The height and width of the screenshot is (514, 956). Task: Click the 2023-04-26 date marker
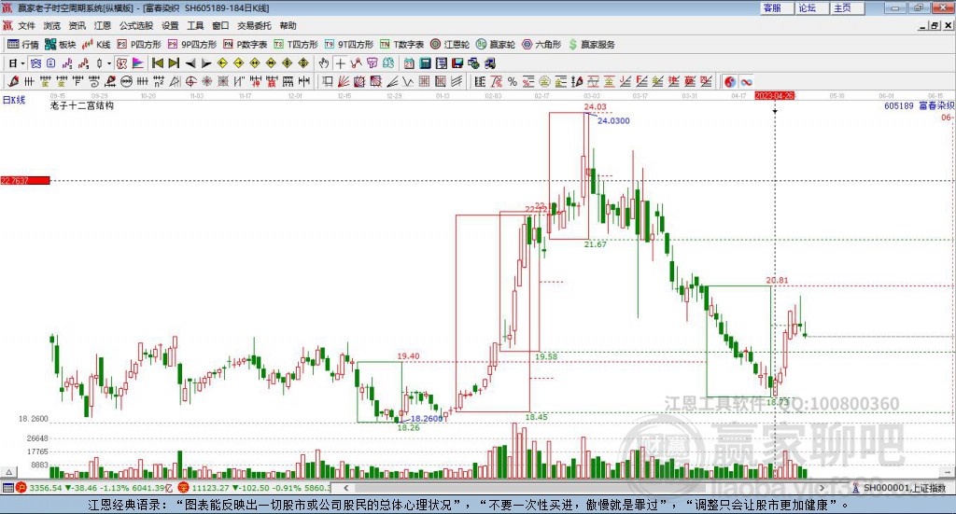[x=774, y=95]
